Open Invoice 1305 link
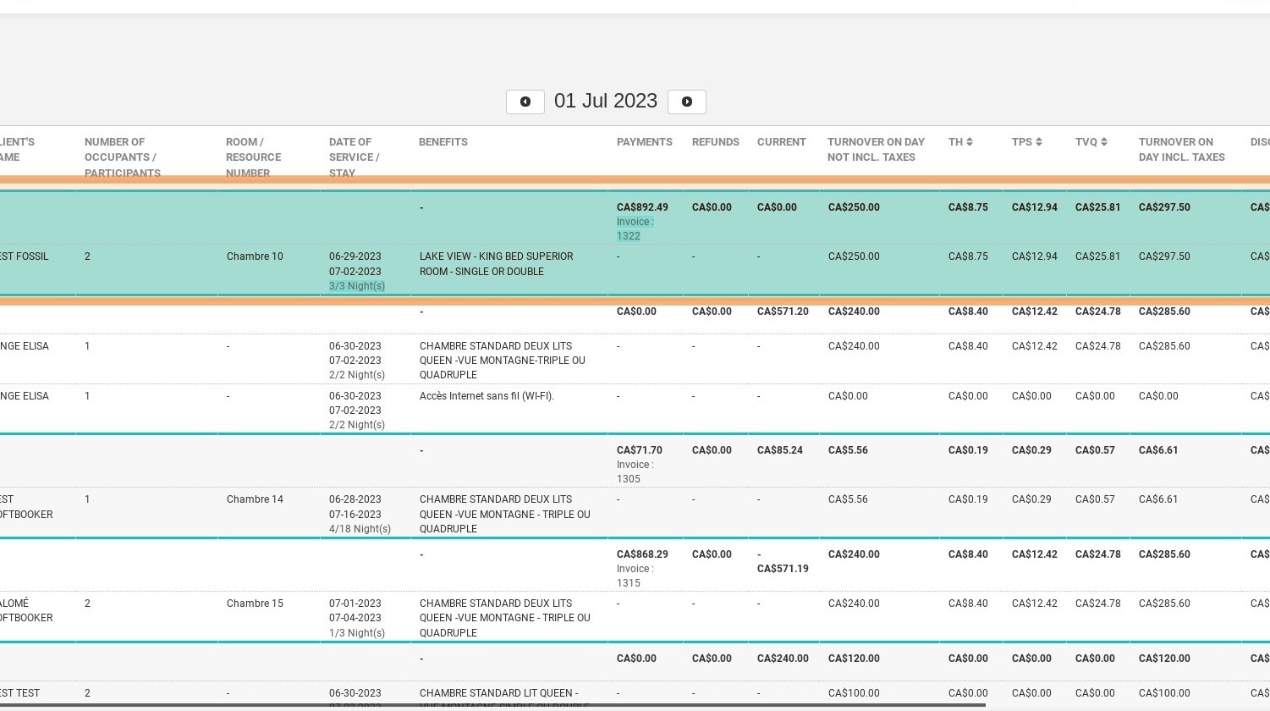 [x=635, y=471]
